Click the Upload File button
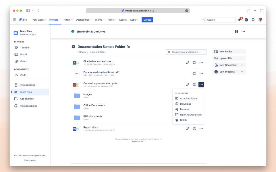The width and height of the screenshot is (276, 172). pos(229,58)
